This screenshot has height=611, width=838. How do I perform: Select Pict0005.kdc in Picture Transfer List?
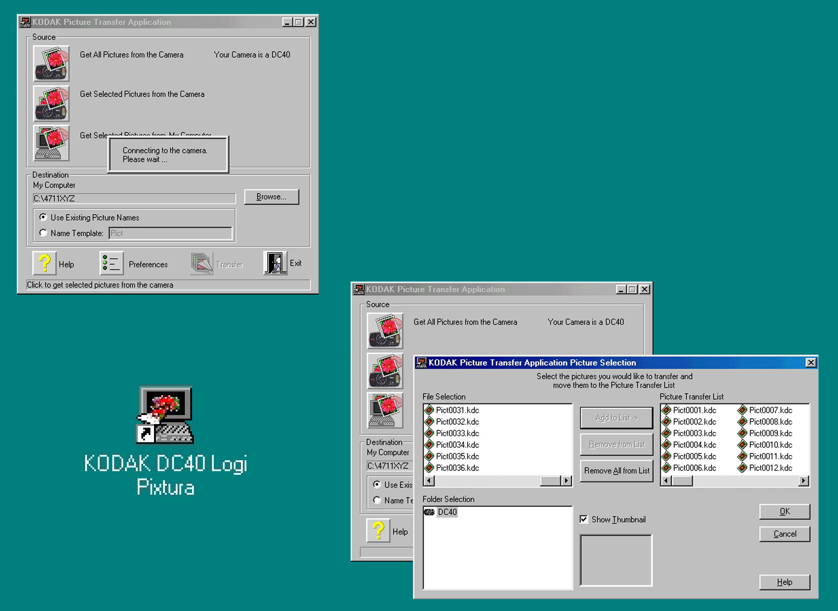[689, 456]
